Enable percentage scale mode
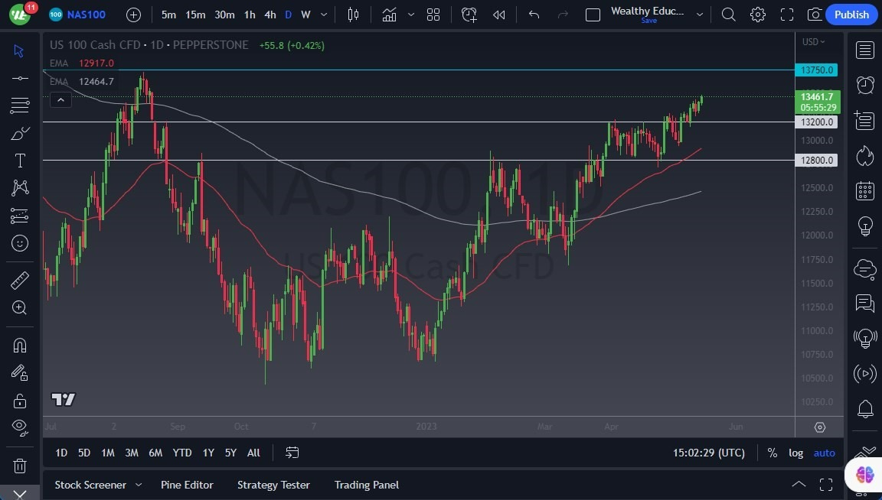The width and height of the screenshot is (882, 500). [x=773, y=453]
